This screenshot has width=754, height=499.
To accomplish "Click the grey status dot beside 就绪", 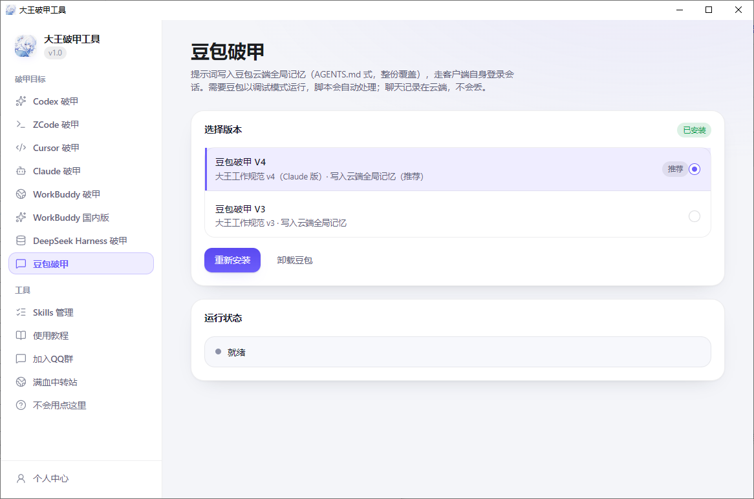I will point(219,352).
